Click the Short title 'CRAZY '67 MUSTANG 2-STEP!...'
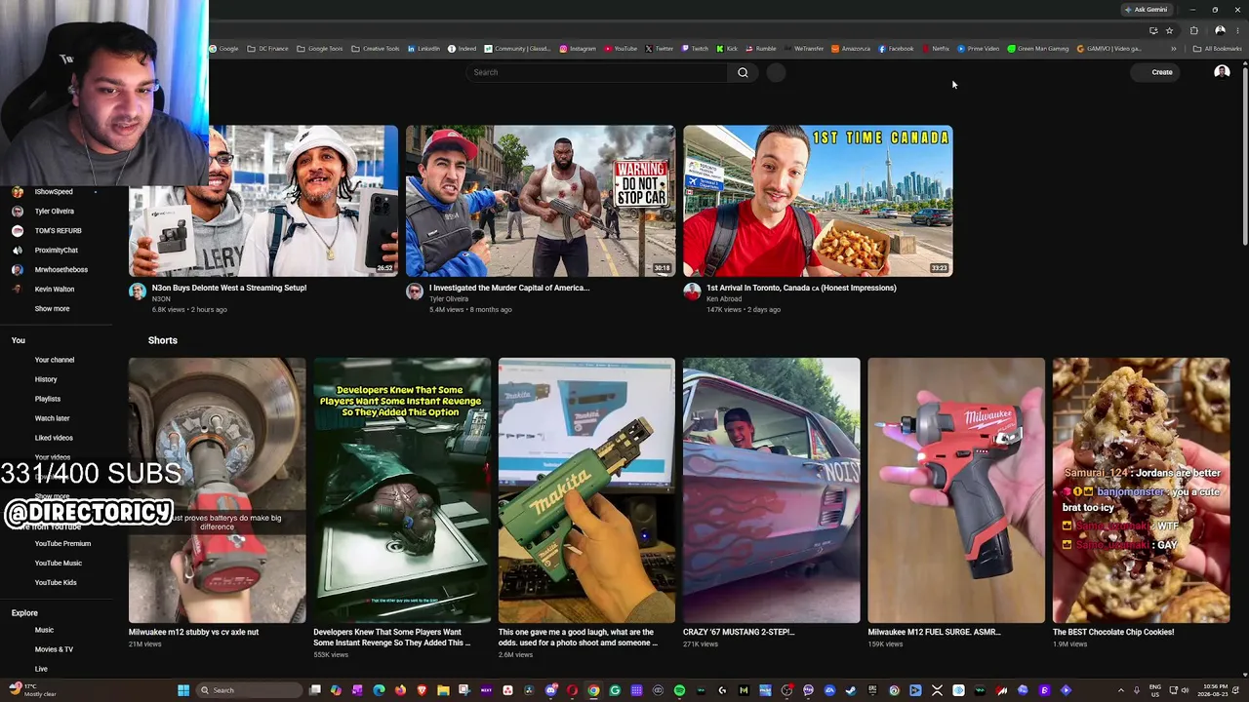Image resolution: width=1249 pixels, height=702 pixels. [739, 632]
